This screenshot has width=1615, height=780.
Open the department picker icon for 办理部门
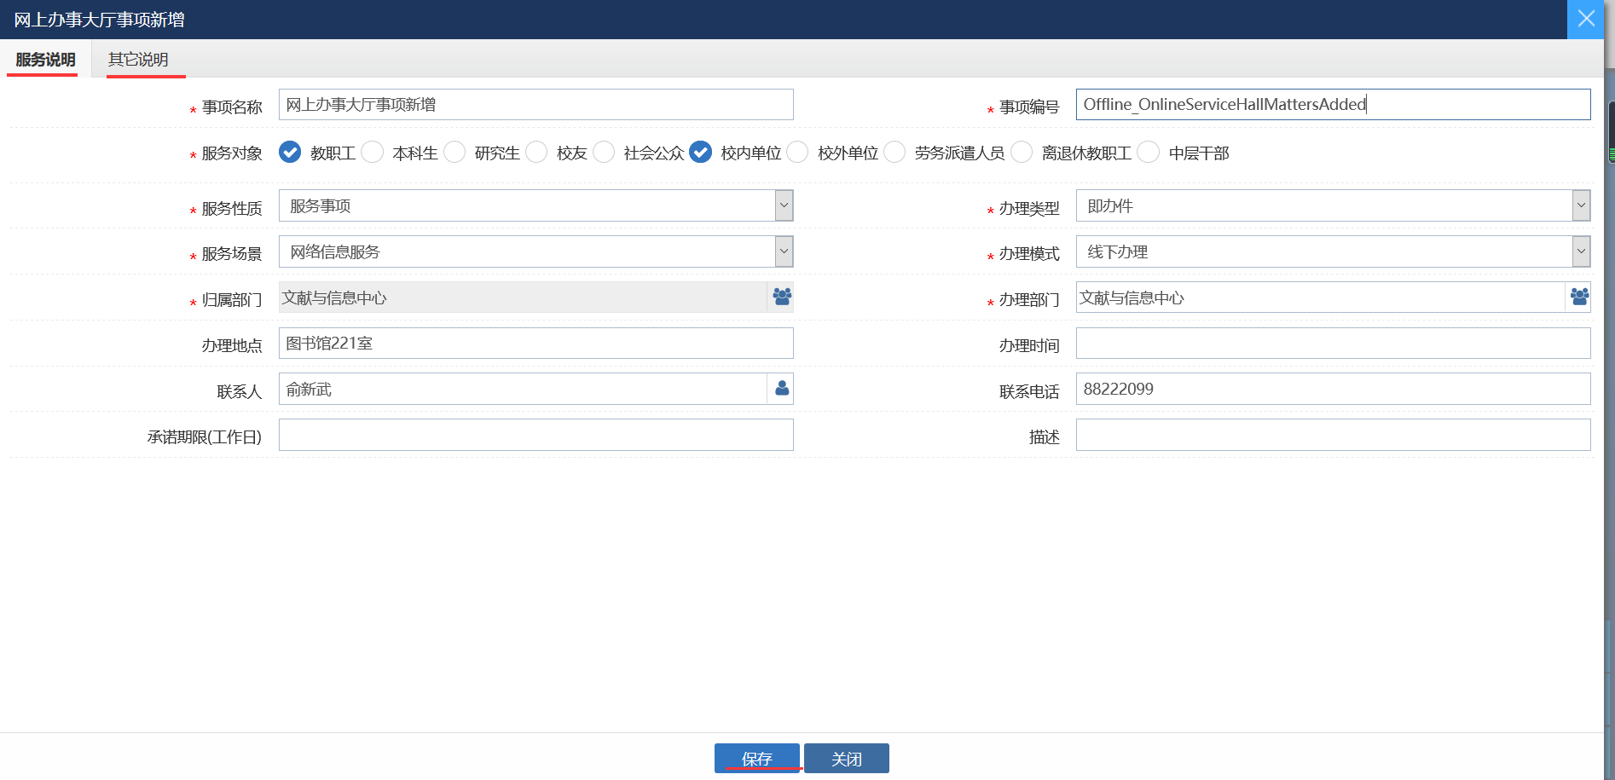pyautogui.click(x=1578, y=297)
